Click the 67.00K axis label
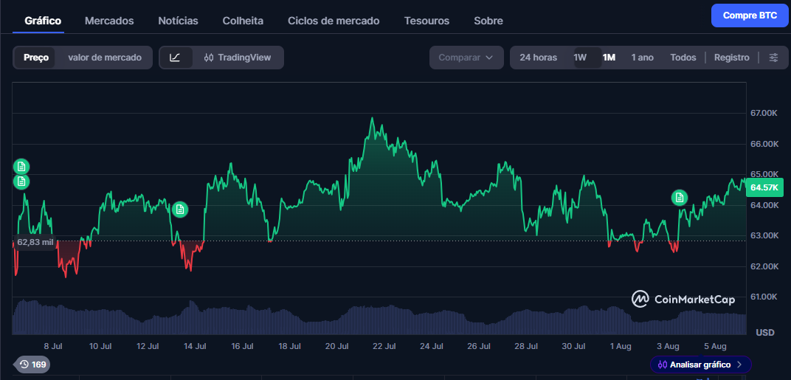 pos(764,113)
